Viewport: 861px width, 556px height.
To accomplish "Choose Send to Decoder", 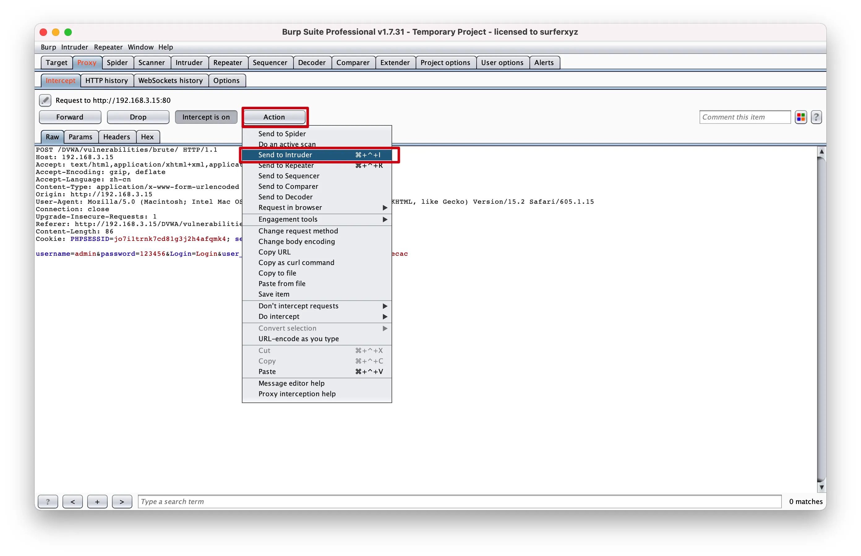I will pos(317,197).
